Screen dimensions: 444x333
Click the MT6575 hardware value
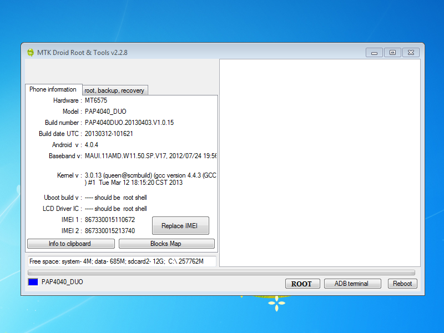tap(96, 100)
